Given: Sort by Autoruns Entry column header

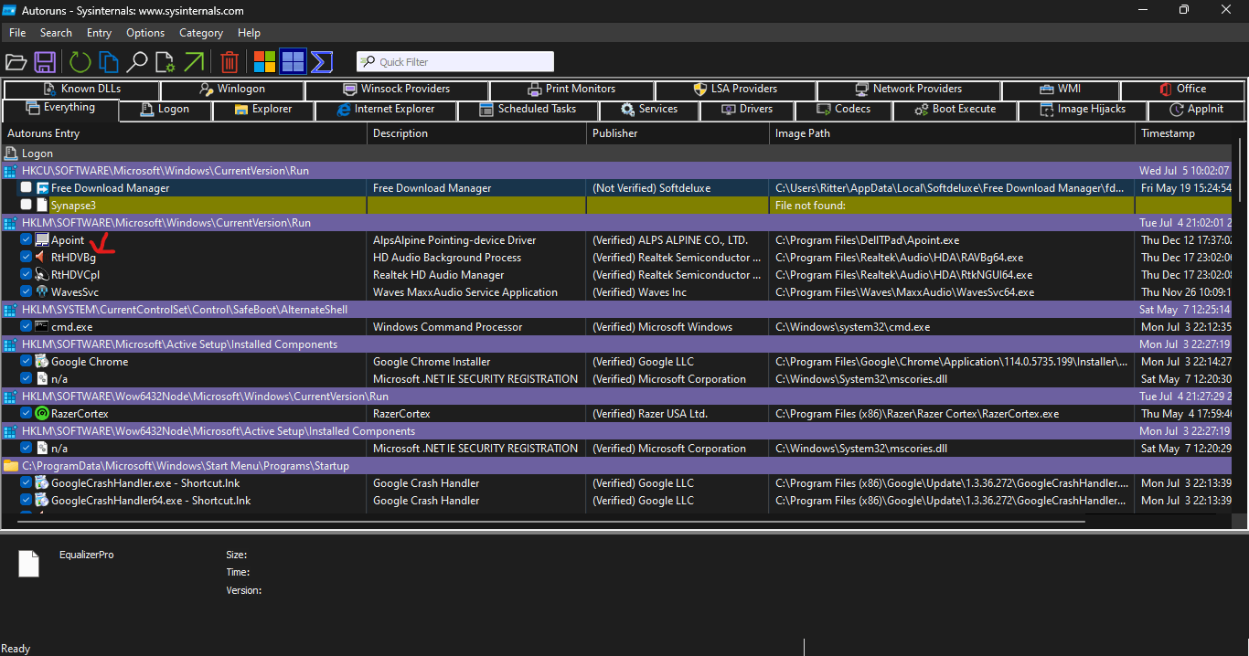Looking at the screenshot, I should (184, 133).
